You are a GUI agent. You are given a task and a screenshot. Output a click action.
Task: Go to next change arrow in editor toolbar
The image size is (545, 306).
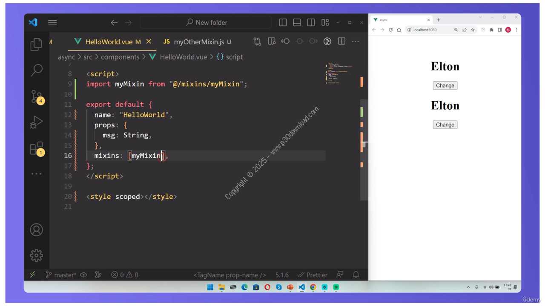click(x=313, y=41)
